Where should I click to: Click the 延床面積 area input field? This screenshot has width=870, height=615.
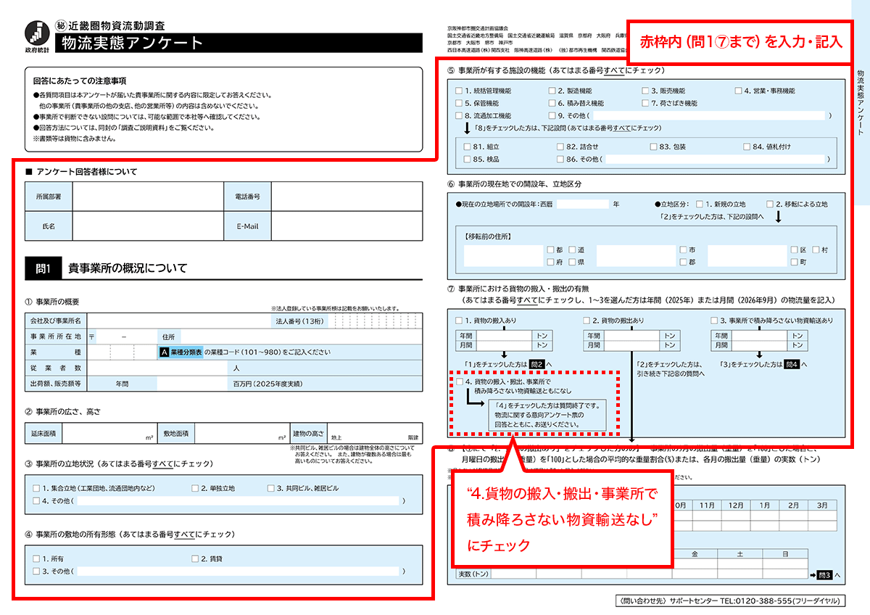(109, 434)
